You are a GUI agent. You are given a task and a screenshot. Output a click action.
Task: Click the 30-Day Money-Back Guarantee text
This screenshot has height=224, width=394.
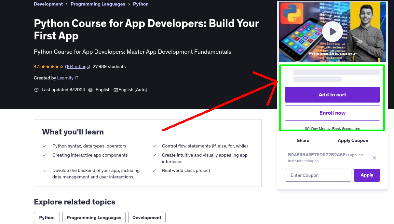[x=333, y=129]
